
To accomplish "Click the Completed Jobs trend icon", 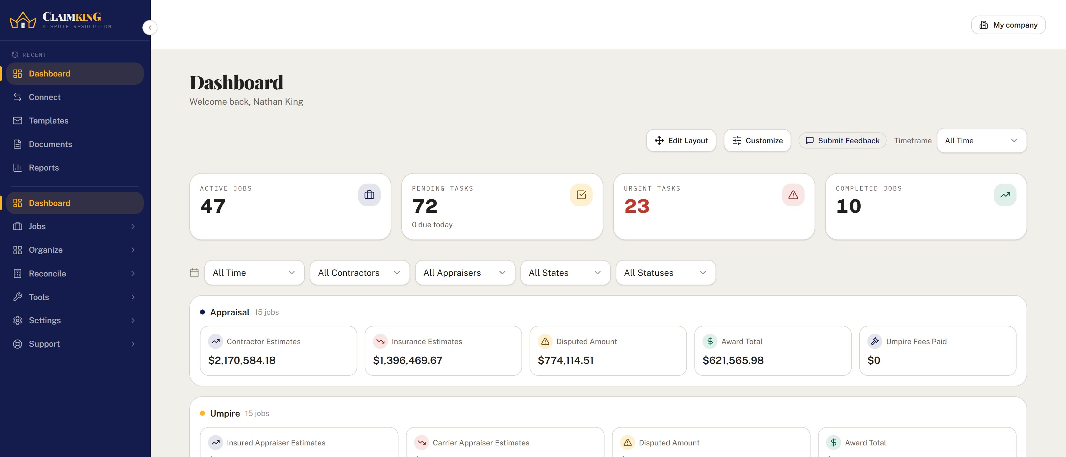I will 1005,195.
